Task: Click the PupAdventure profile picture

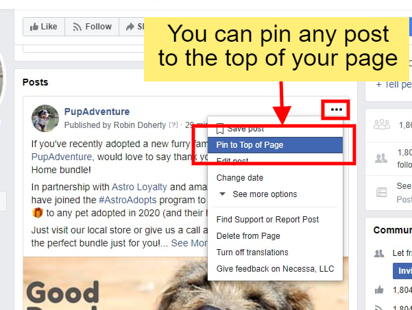Action: (x=45, y=118)
